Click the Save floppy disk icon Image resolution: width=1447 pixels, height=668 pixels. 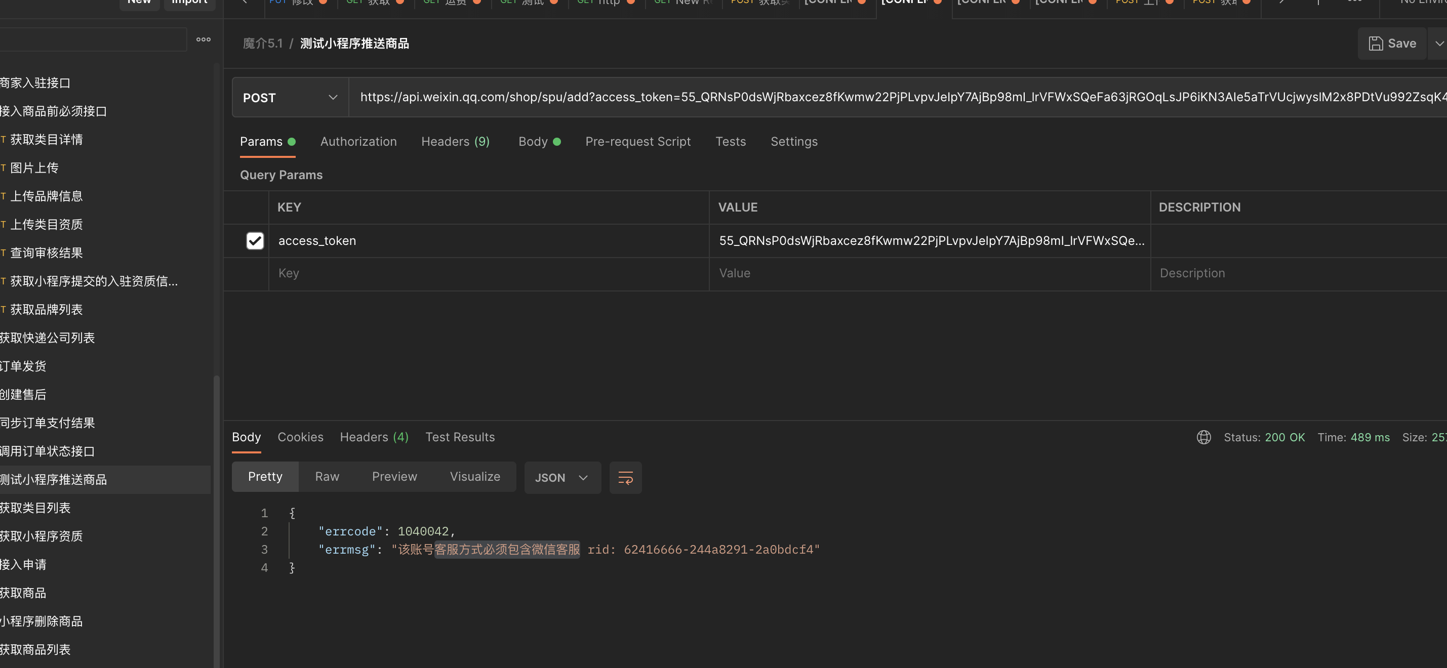1376,44
